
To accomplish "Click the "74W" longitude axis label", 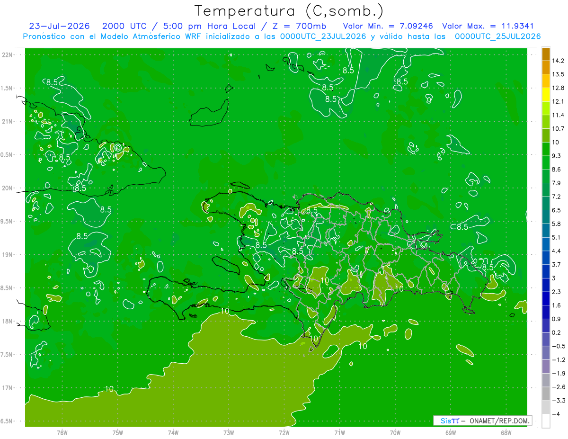I will point(173,432).
